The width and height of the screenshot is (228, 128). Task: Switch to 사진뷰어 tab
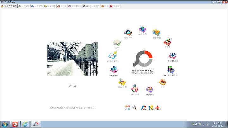(x=24, y=6)
